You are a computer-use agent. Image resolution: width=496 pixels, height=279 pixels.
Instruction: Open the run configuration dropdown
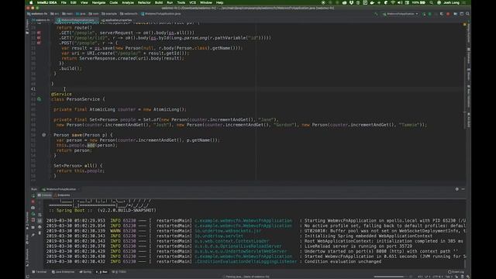click(400, 14)
